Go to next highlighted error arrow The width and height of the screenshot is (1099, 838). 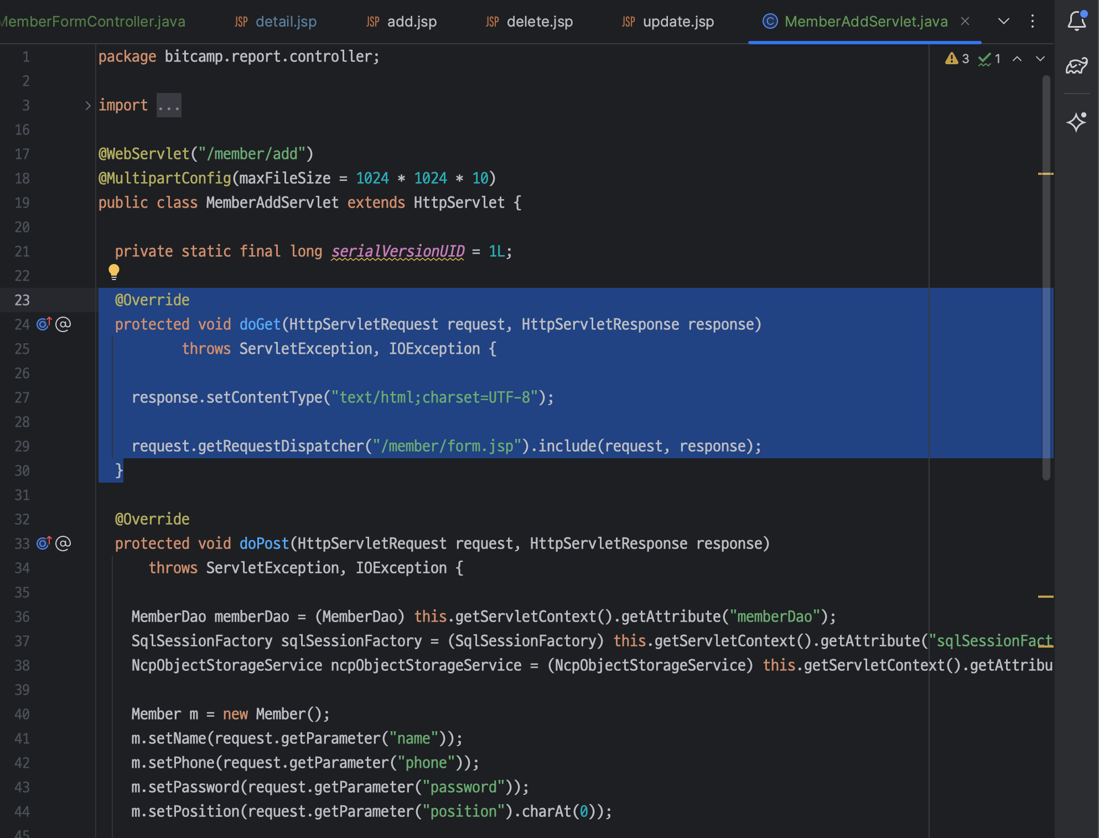[x=1040, y=59]
